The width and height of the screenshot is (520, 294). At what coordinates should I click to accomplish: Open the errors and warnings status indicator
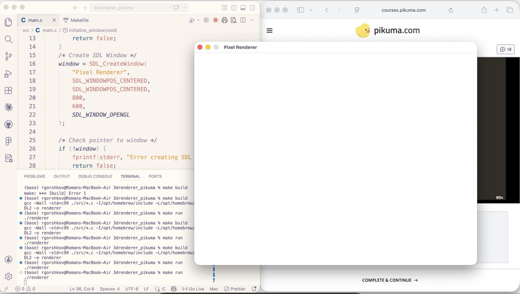[x=25, y=289]
